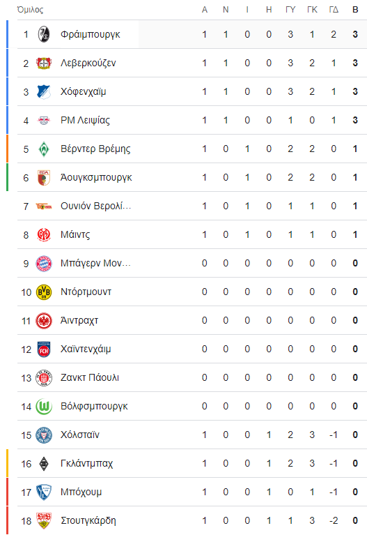Click the Όμιλος column header

point(31,10)
